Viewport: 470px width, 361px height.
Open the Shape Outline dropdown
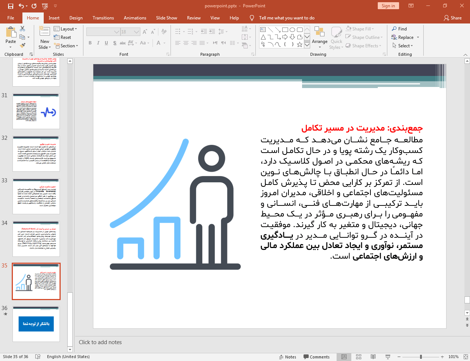coord(381,37)
